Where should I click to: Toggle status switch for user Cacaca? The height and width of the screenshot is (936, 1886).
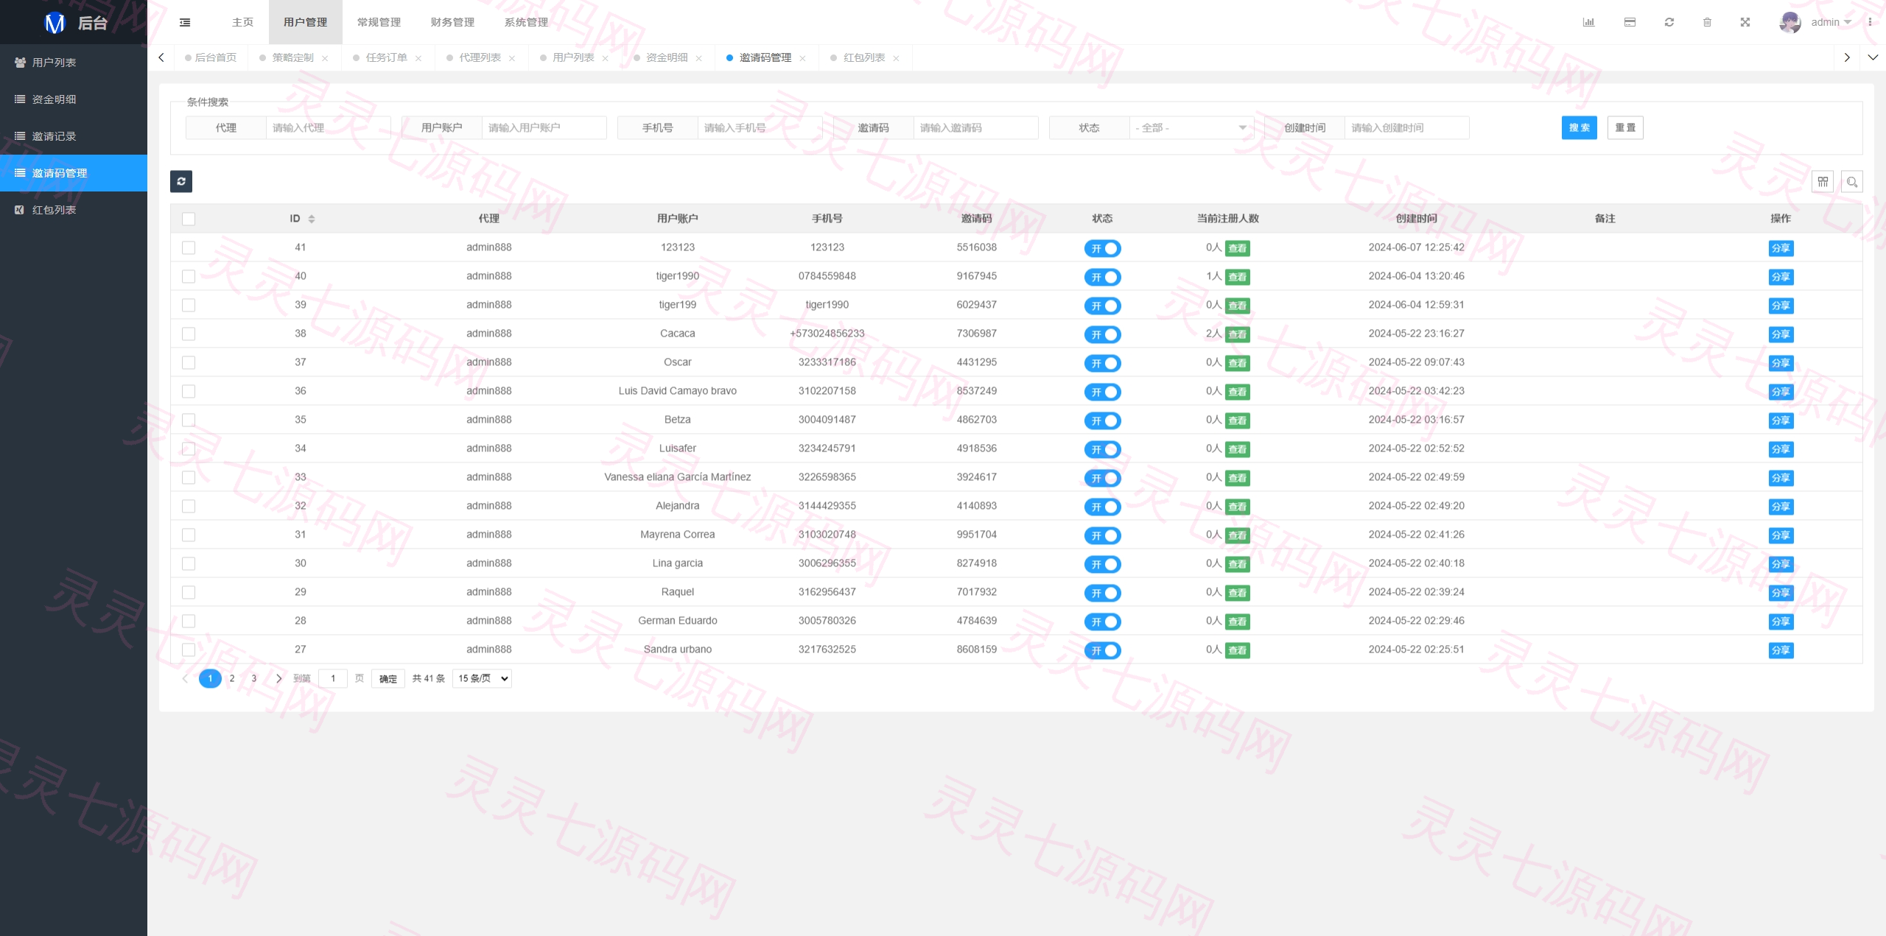pos(1102,334)
